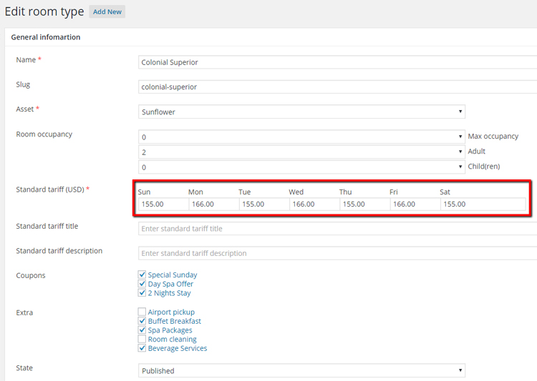Open the Child(ren) occupancy dropdown

click(x=301, y=167)
